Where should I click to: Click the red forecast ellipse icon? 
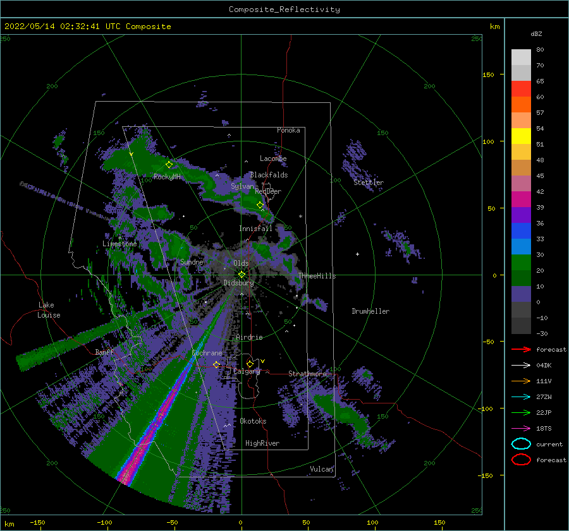pos(521,460)
